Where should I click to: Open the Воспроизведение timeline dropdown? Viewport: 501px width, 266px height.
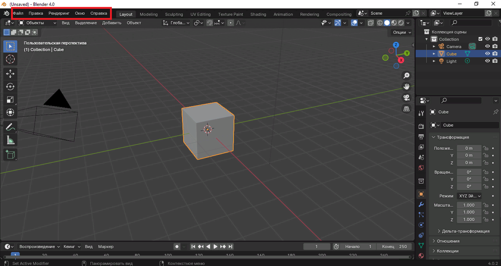pyautogui.click(x=39, y=246)
